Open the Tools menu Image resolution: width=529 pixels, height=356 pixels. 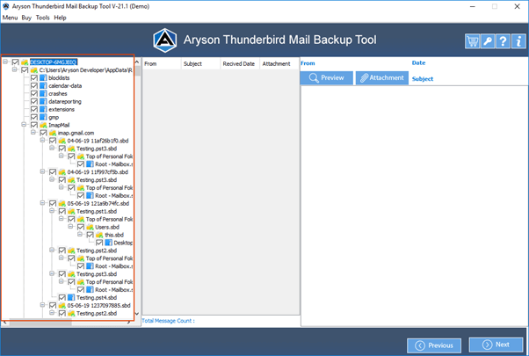pos(42,18)
